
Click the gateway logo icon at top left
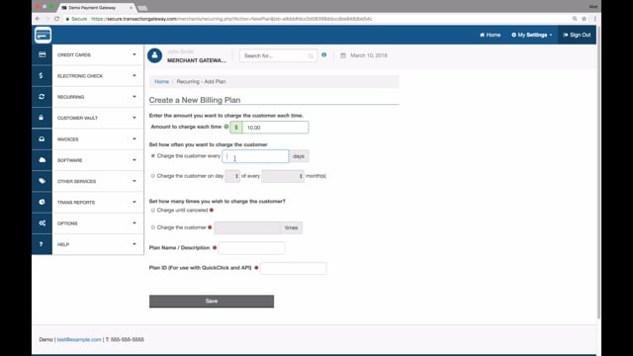tap(43, 36)
